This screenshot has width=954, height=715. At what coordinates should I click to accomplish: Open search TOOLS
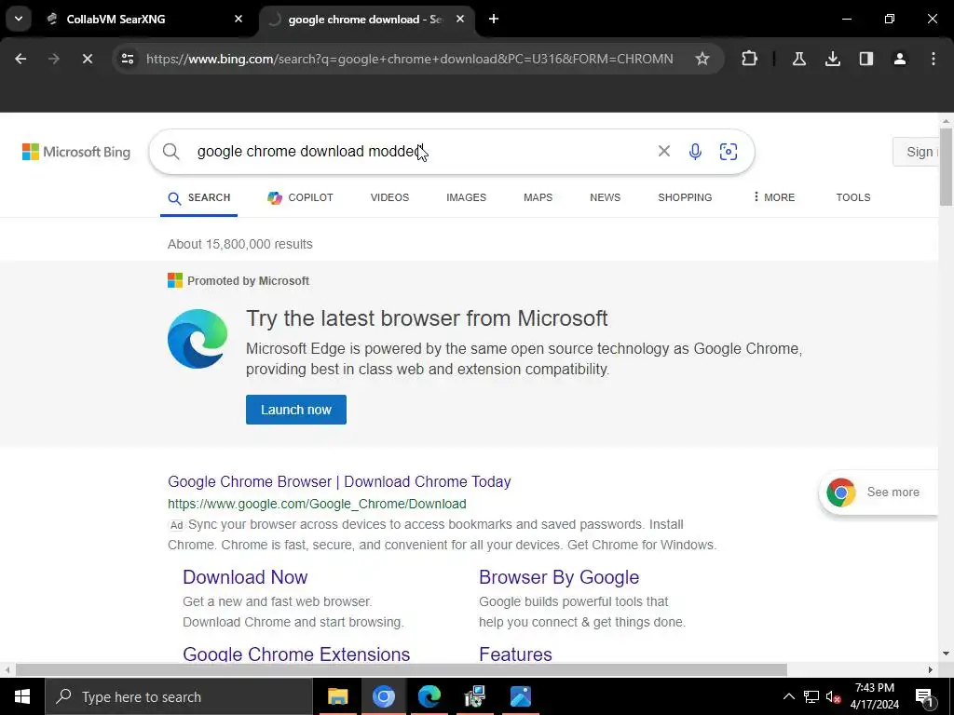853,197
